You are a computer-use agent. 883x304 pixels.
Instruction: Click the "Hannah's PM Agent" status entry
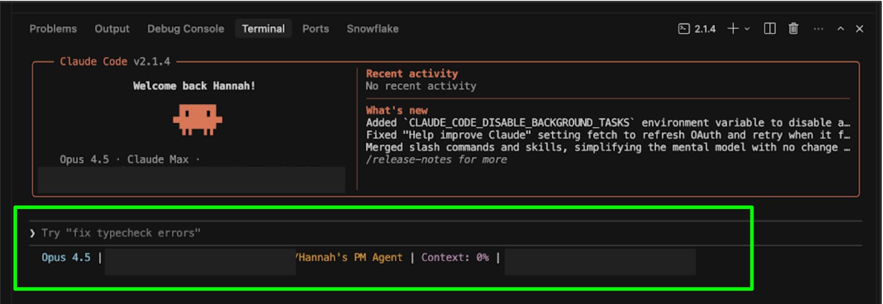[x=349, y=257]
